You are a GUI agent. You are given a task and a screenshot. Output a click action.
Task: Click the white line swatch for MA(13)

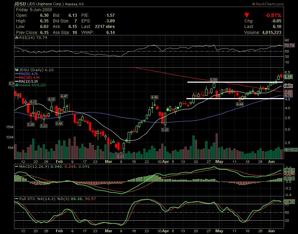click(17, 81)
